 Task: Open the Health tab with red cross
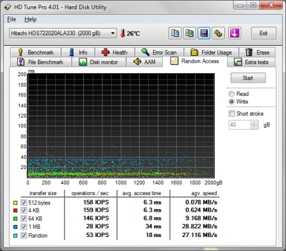114,52
